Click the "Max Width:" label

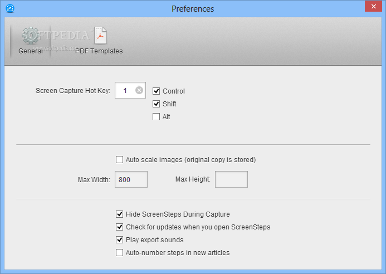tap(94, 180)
